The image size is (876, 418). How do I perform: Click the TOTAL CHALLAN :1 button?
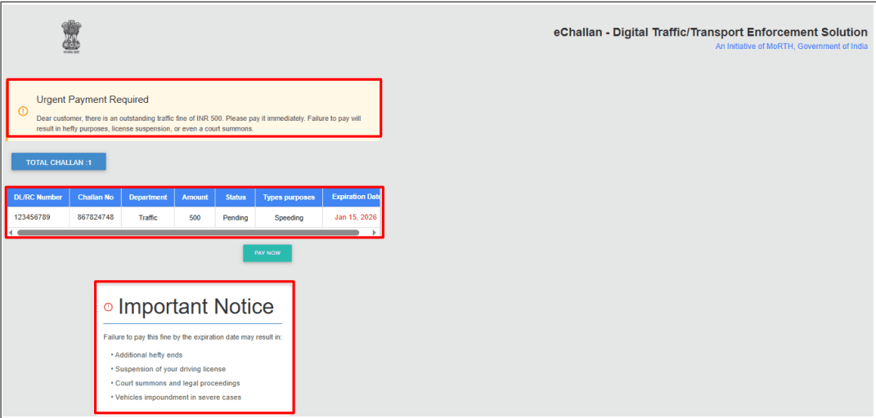pos(59,162)
